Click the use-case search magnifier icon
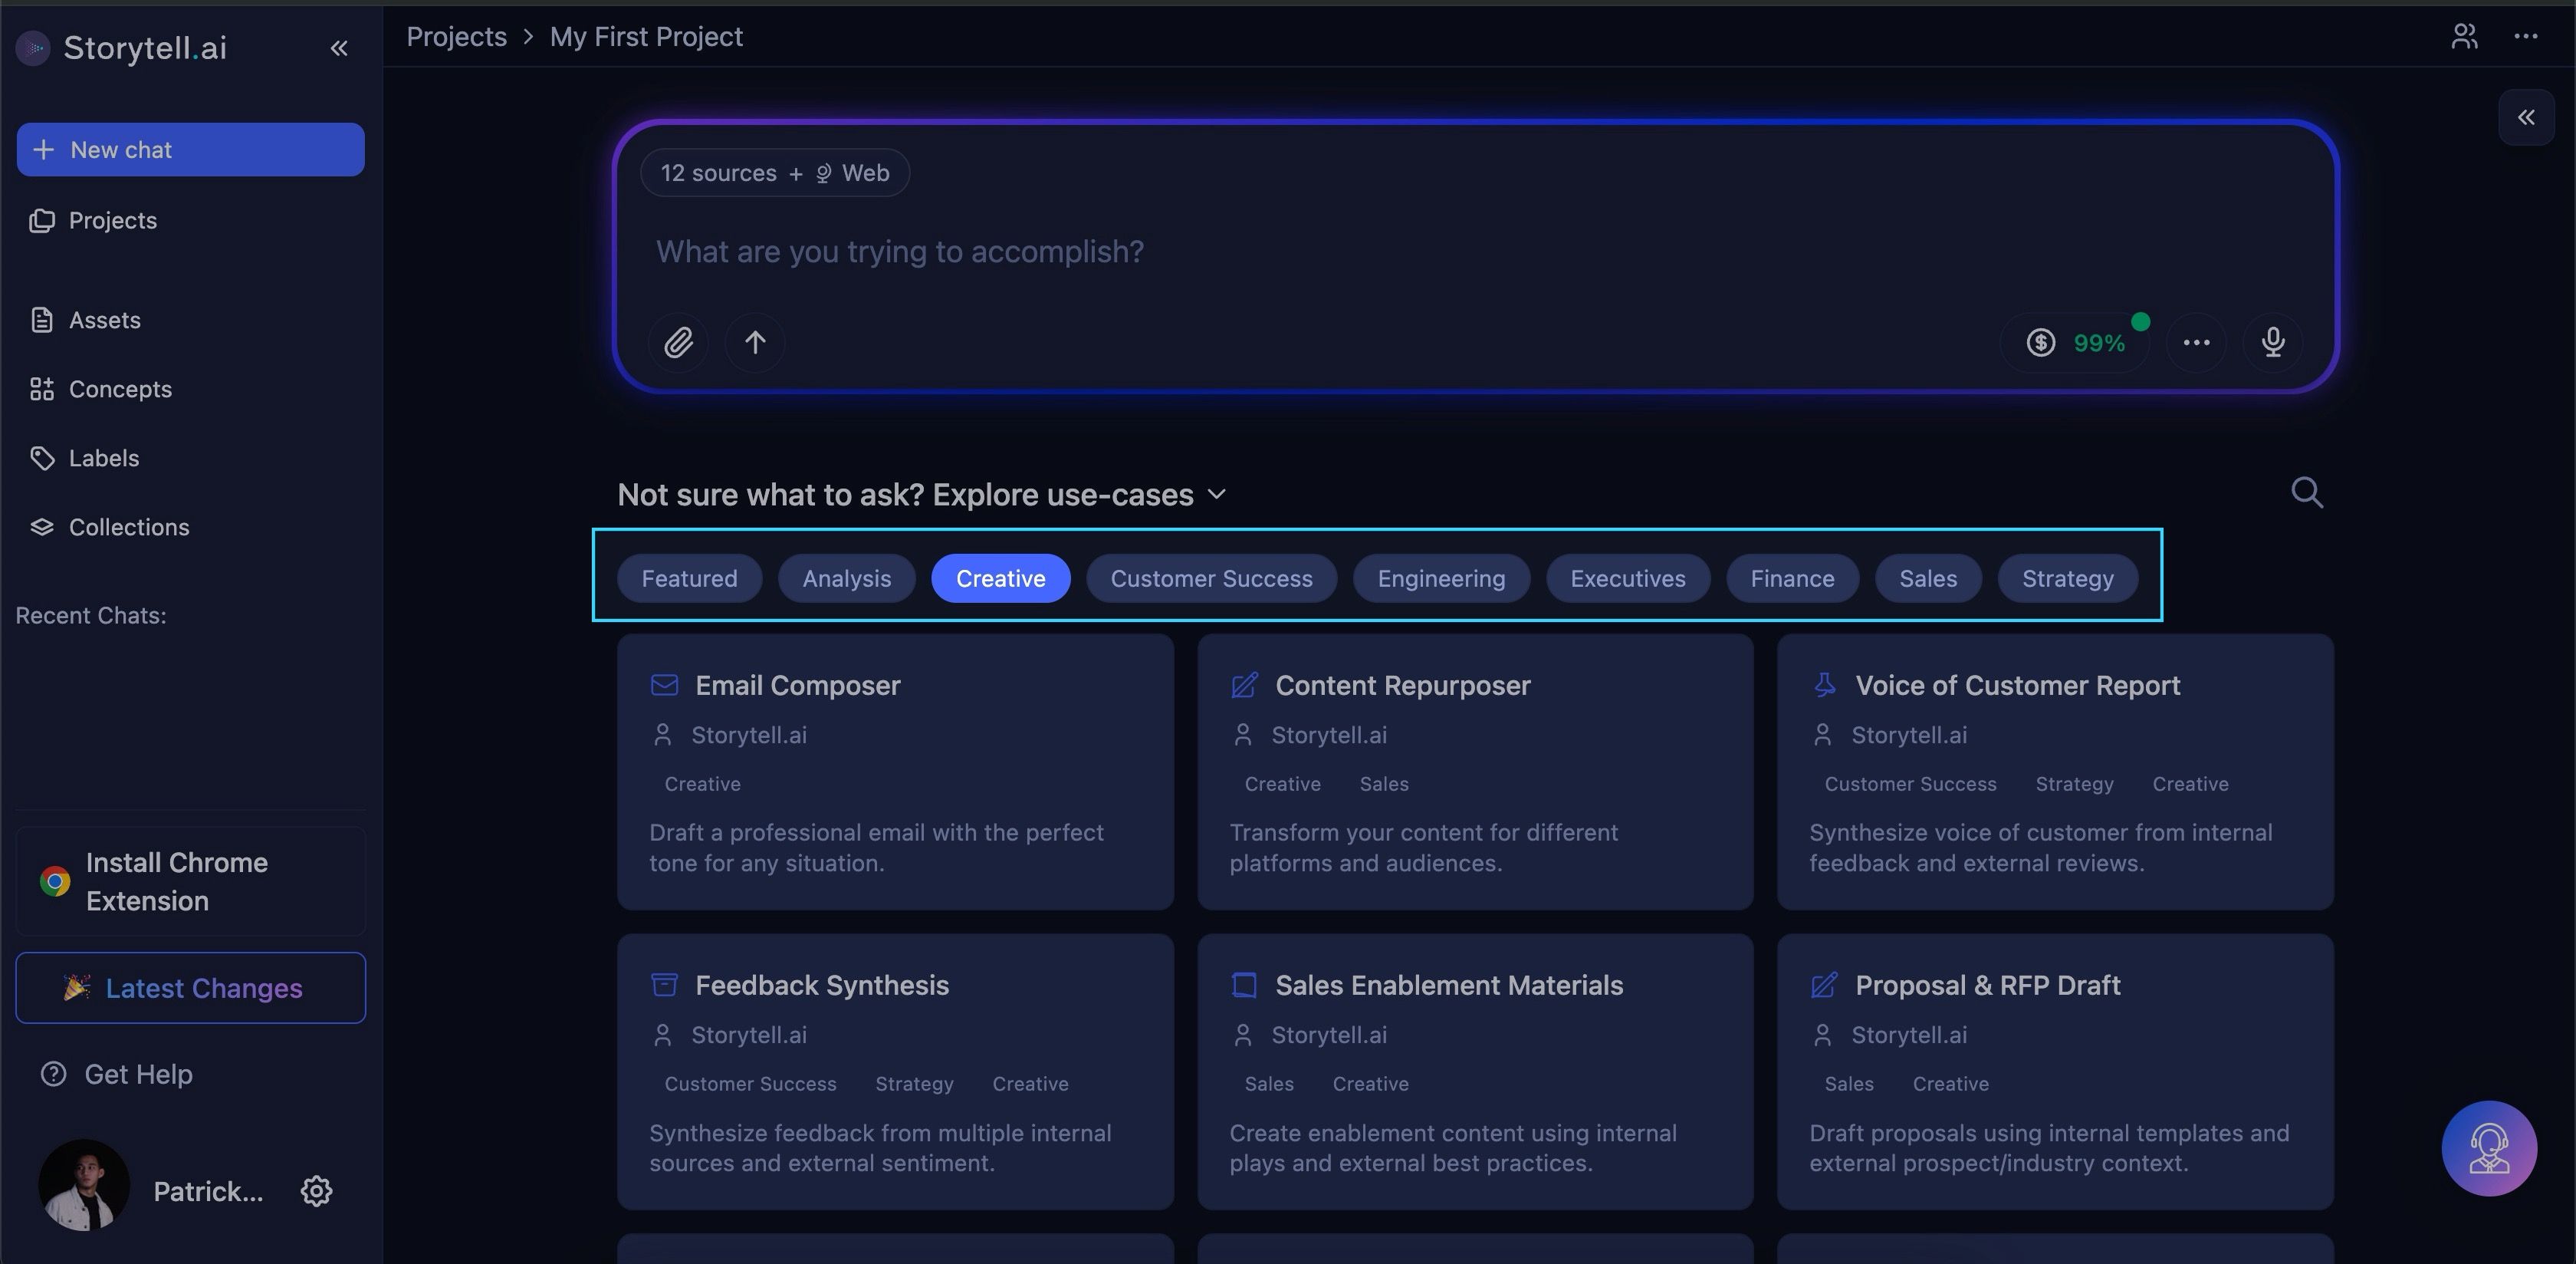2576x1264 pixels. [x=2306, y=492]
